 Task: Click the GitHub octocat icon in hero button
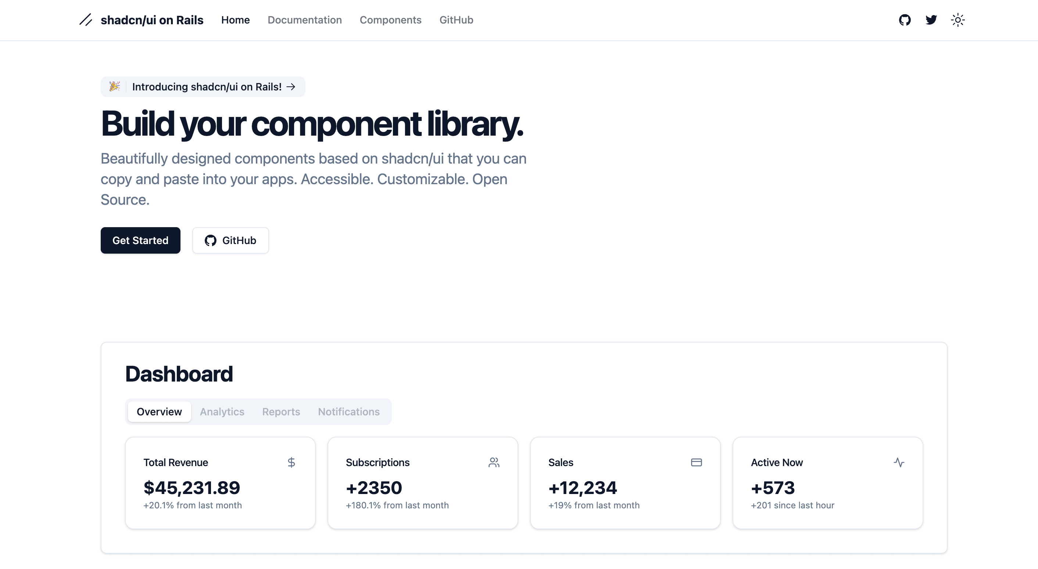(x=210, y=240)
